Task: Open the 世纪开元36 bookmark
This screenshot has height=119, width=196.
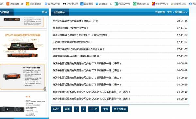Action: point(160,4)
